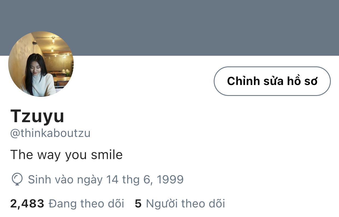
Task: Open the Đang theo dõi list label
Action: coord(86,204)
